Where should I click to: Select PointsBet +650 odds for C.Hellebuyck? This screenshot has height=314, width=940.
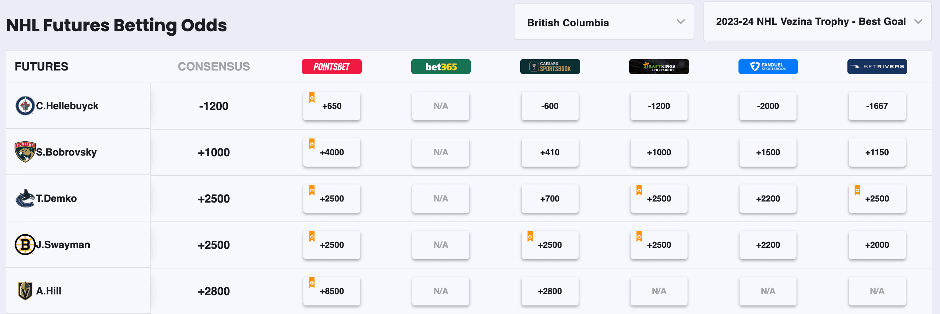[331, 106]
